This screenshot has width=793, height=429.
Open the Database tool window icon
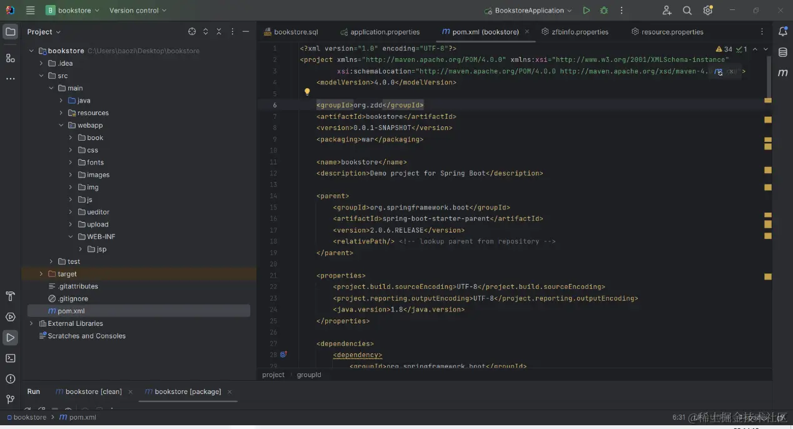coord(782,53)
